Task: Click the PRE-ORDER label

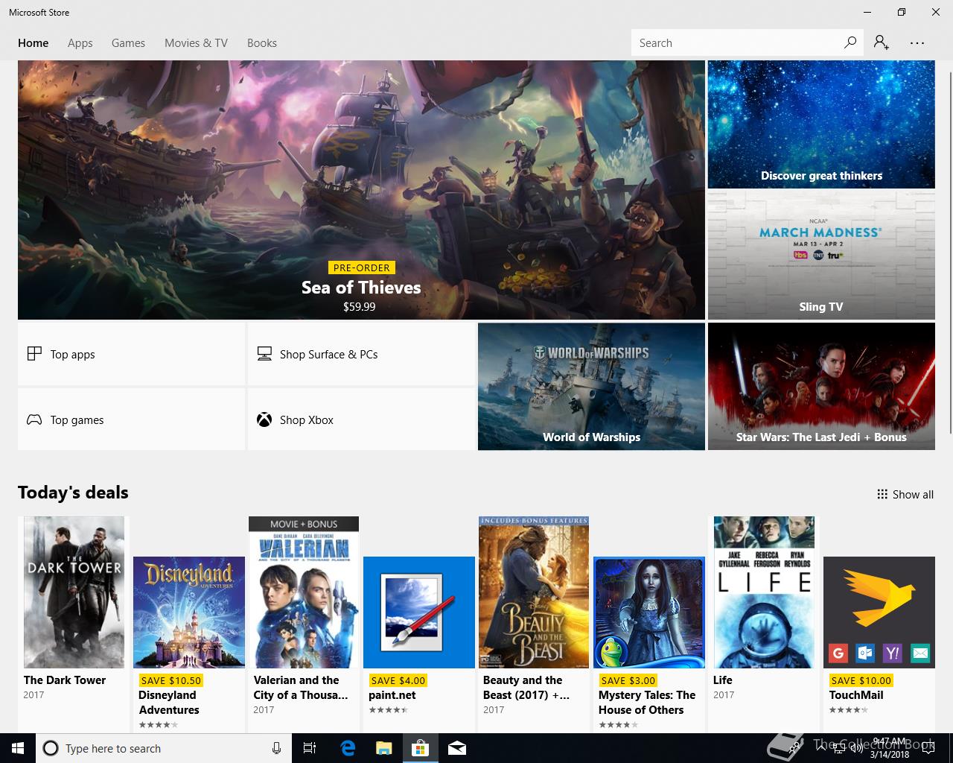Action: pos(362,267)
